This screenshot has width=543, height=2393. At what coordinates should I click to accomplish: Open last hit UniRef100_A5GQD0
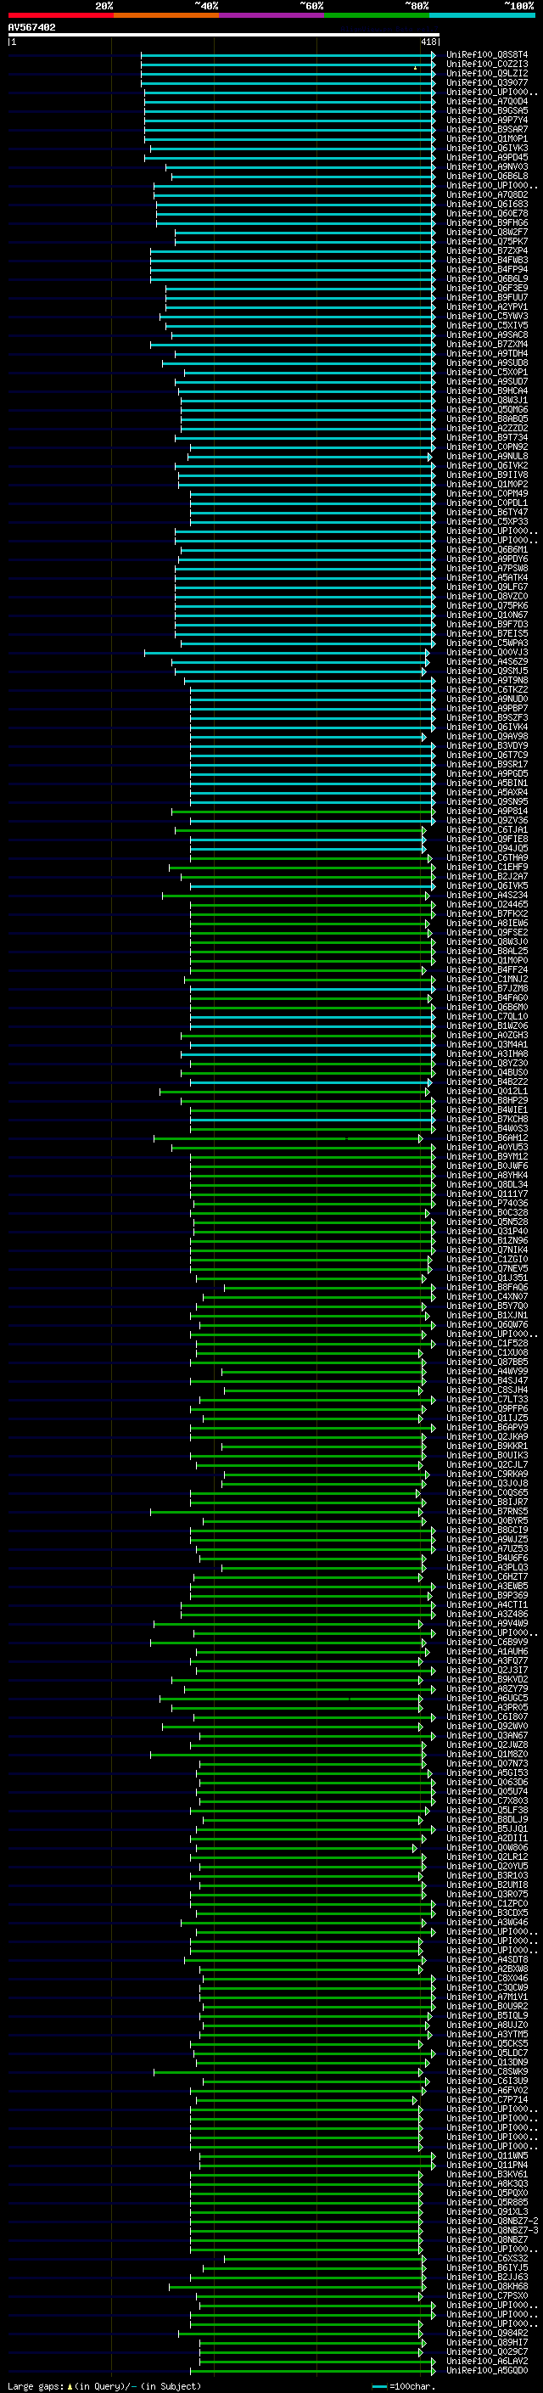click(486, 2371)
